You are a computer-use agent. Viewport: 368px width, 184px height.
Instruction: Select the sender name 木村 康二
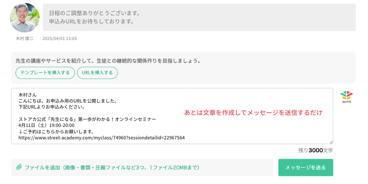(25, 39)
